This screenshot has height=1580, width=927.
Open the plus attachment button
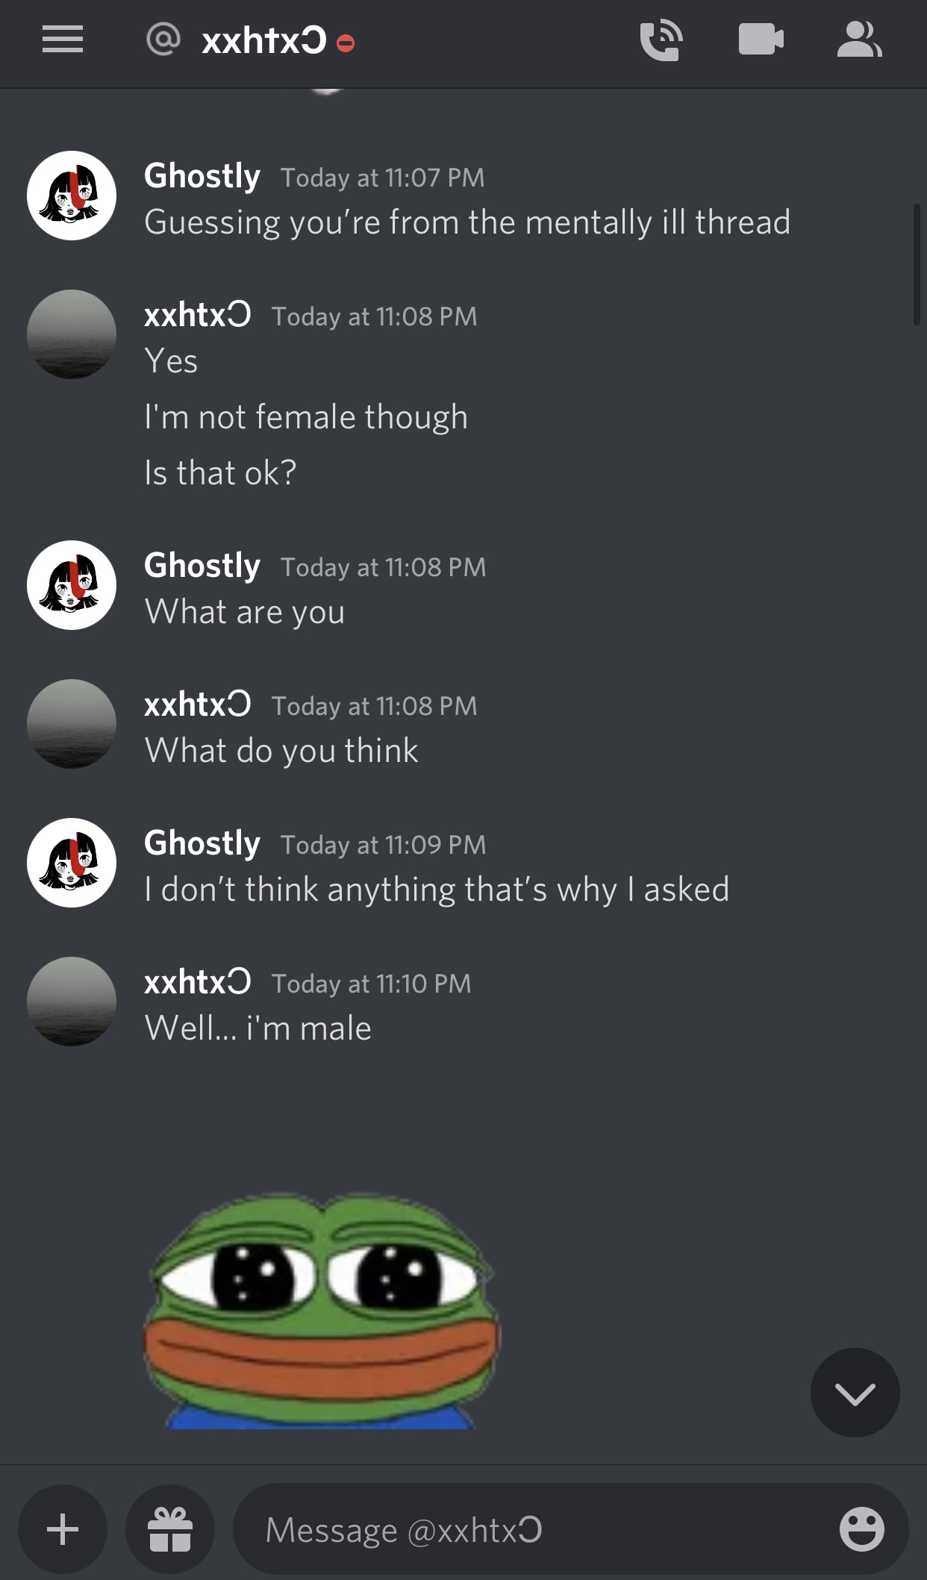pyautogui.click(x=63, y=1529)
